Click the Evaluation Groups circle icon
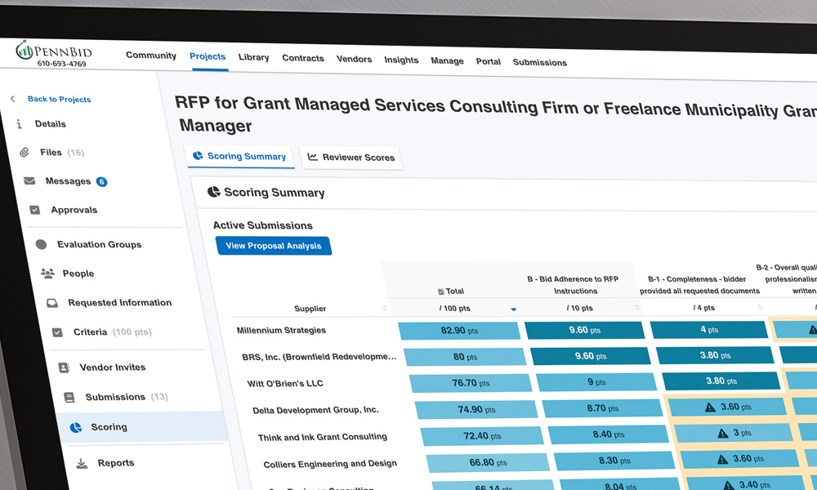The image size is (817, 490). (41, 244)
